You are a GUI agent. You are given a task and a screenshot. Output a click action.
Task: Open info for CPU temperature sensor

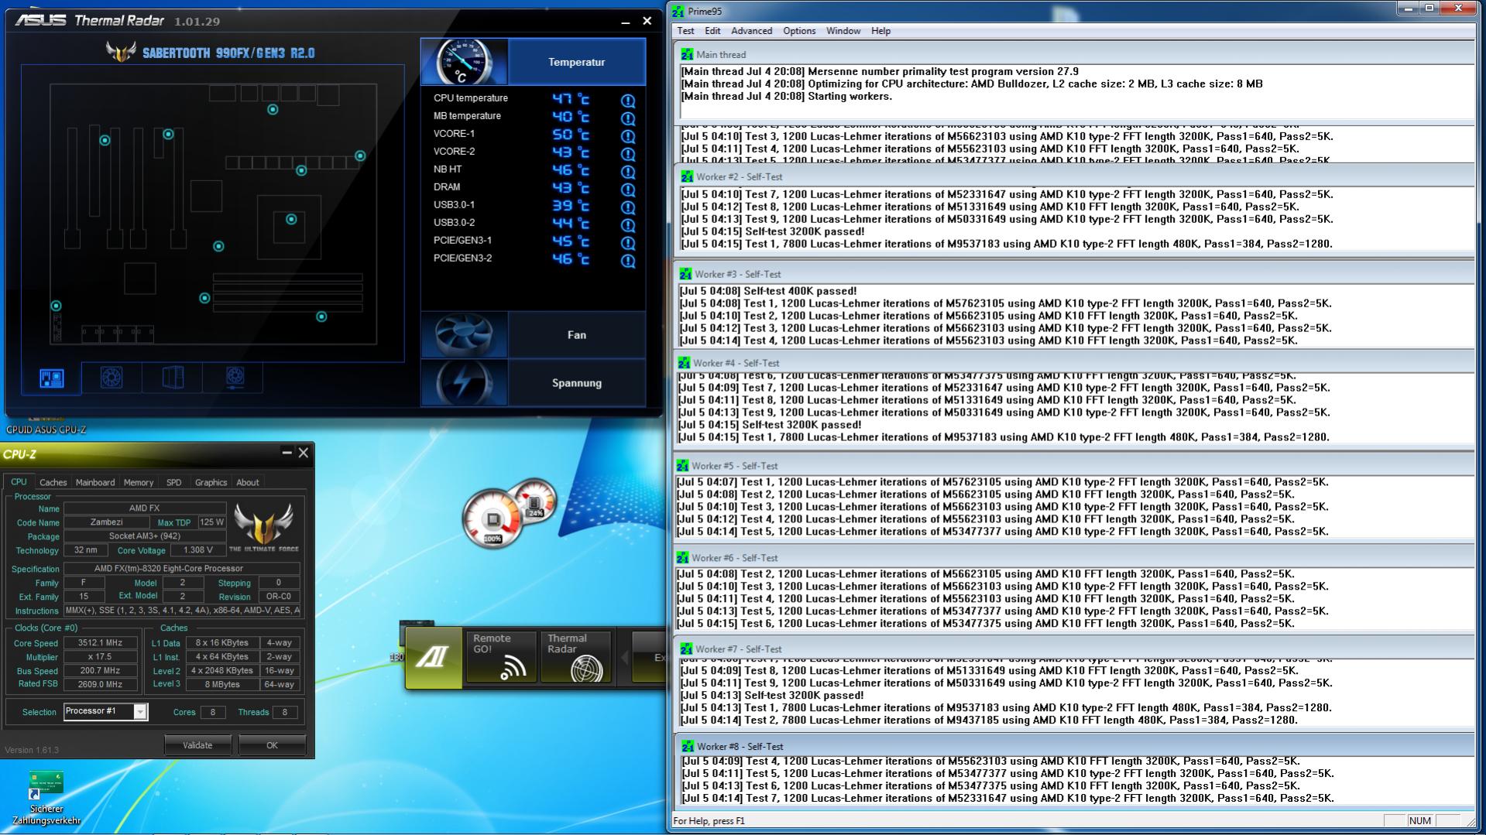pyautogui.click(x=628, y=101)
